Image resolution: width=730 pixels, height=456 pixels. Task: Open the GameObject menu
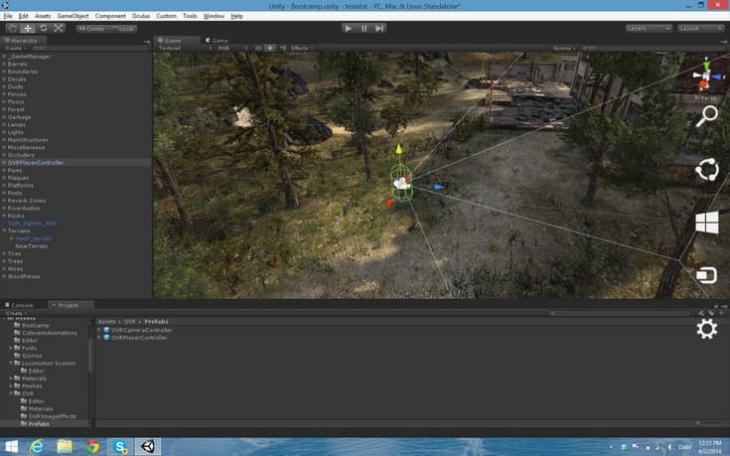[73, 16]
